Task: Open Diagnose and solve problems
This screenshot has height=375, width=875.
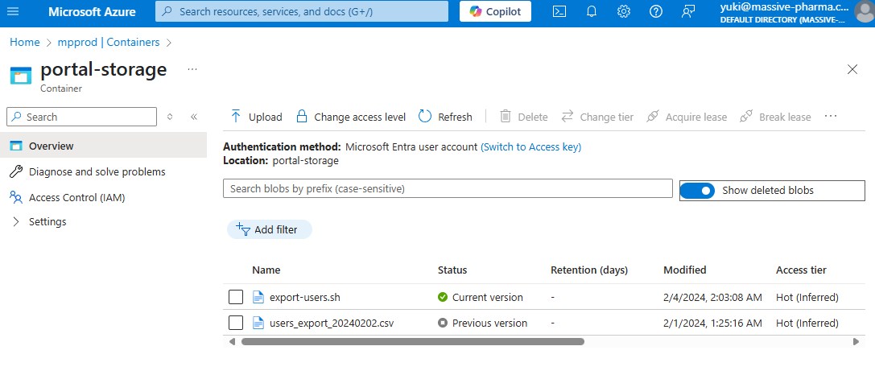Action: point(97,171)
